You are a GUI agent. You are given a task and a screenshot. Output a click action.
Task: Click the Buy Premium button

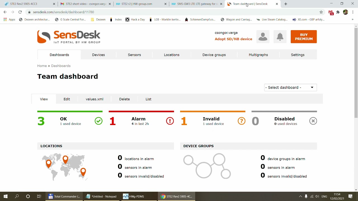click(x=304, y=37)
